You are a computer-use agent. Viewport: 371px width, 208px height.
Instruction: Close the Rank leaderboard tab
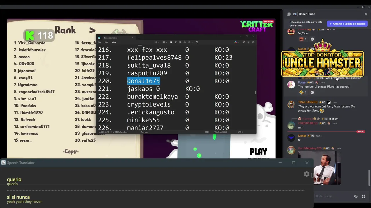click(133, 38)
